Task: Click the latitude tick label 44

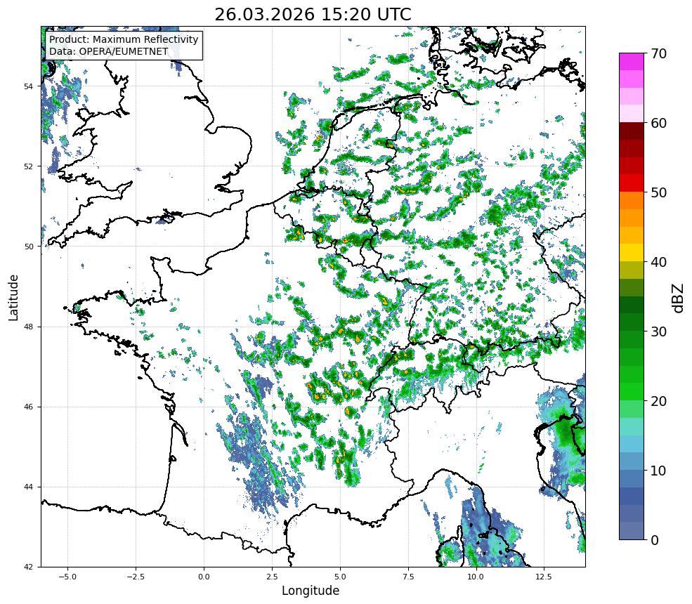Action: click(x=28, y=487)
